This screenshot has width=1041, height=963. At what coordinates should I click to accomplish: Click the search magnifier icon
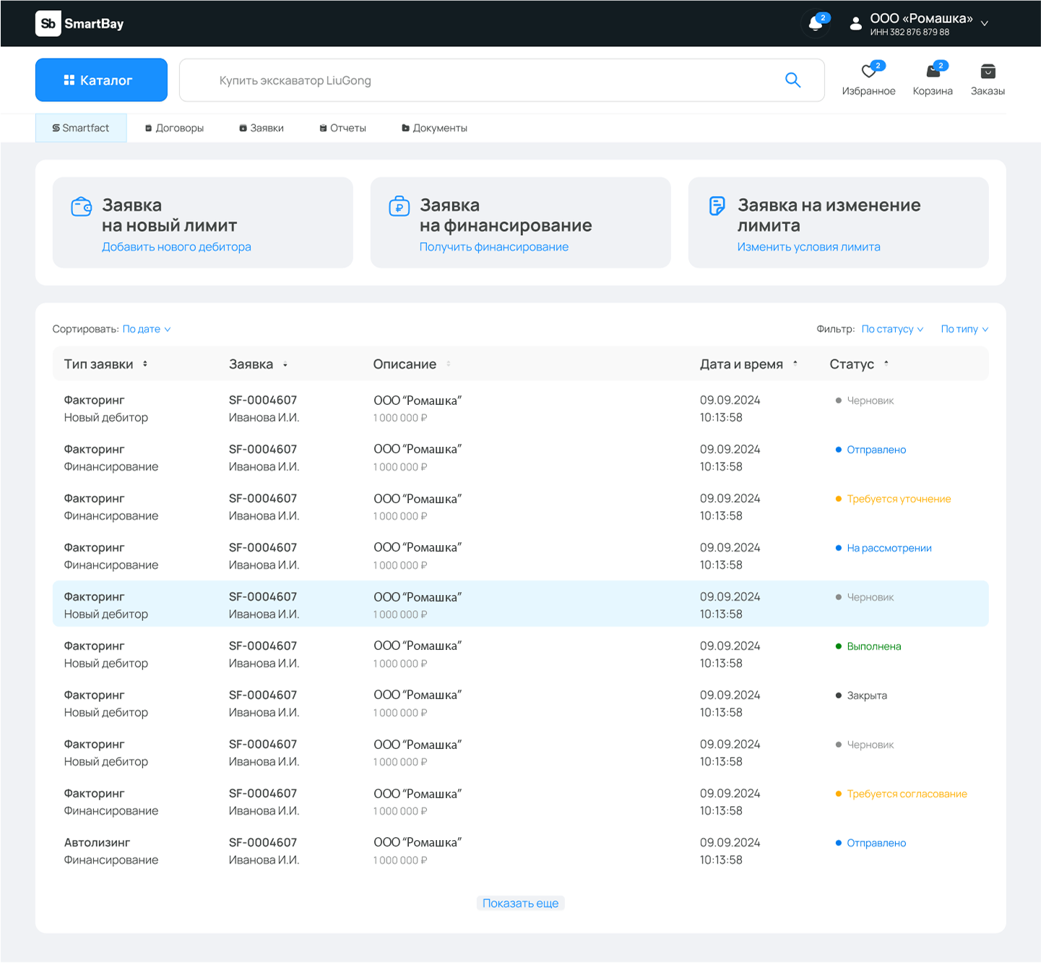coord(792,80)
